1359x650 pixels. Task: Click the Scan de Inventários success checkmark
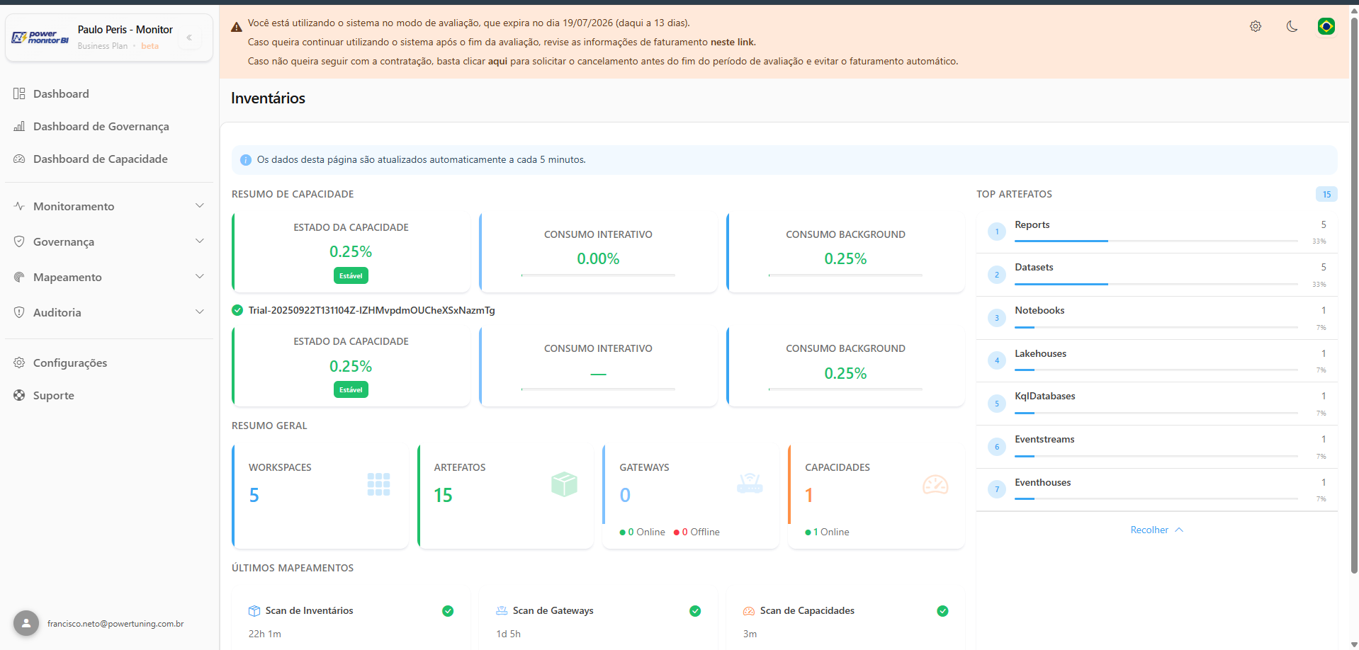coord(448,611)
